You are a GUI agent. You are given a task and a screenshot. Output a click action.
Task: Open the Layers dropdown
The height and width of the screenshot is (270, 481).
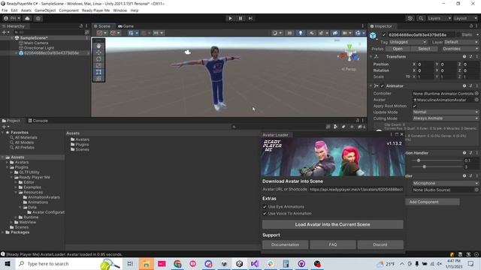[439, 18]
